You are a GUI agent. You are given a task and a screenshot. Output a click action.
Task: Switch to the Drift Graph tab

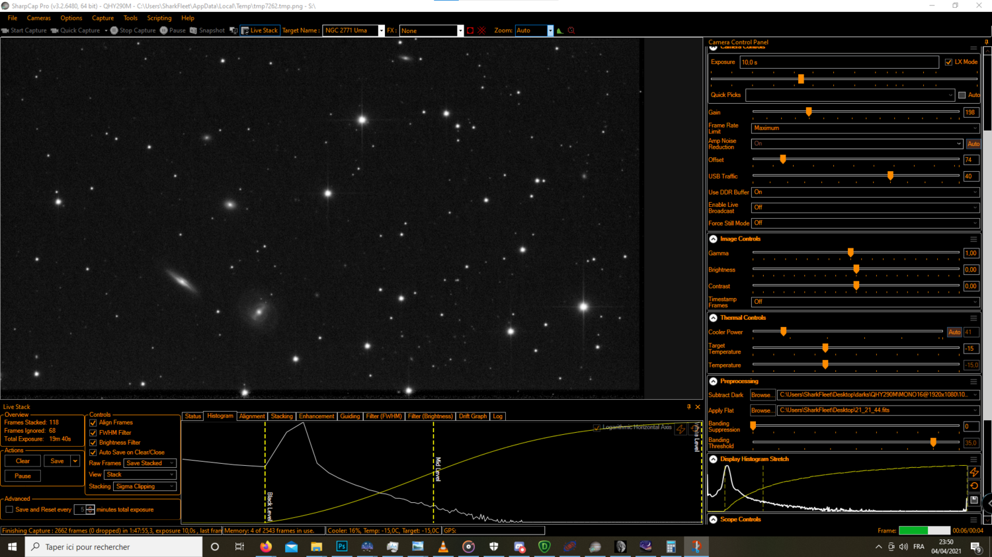tap(472, 416)
